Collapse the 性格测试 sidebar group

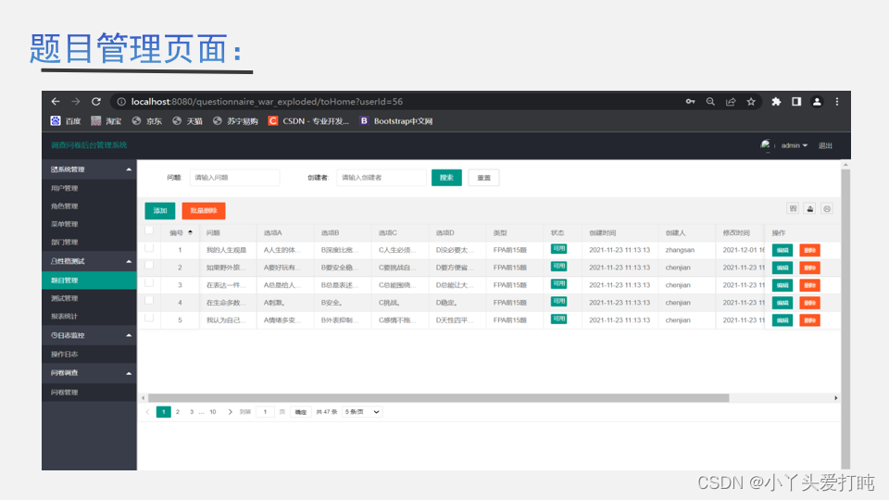(89, 261)
